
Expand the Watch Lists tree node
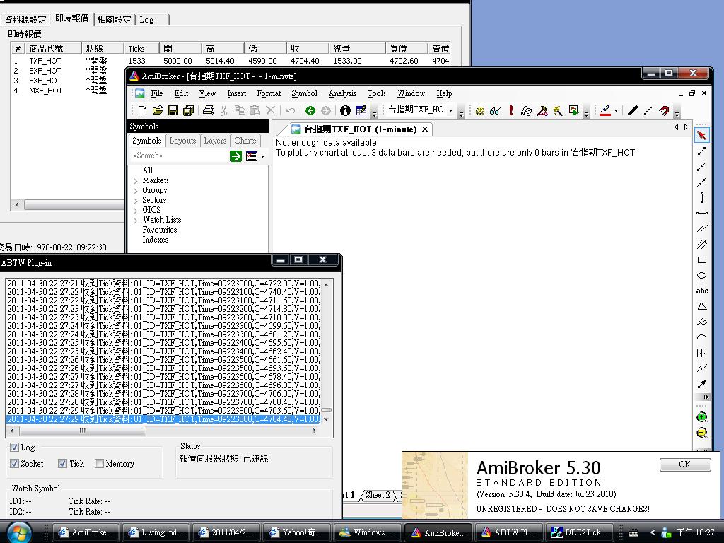pyautogui.click(x=135, y=221)
